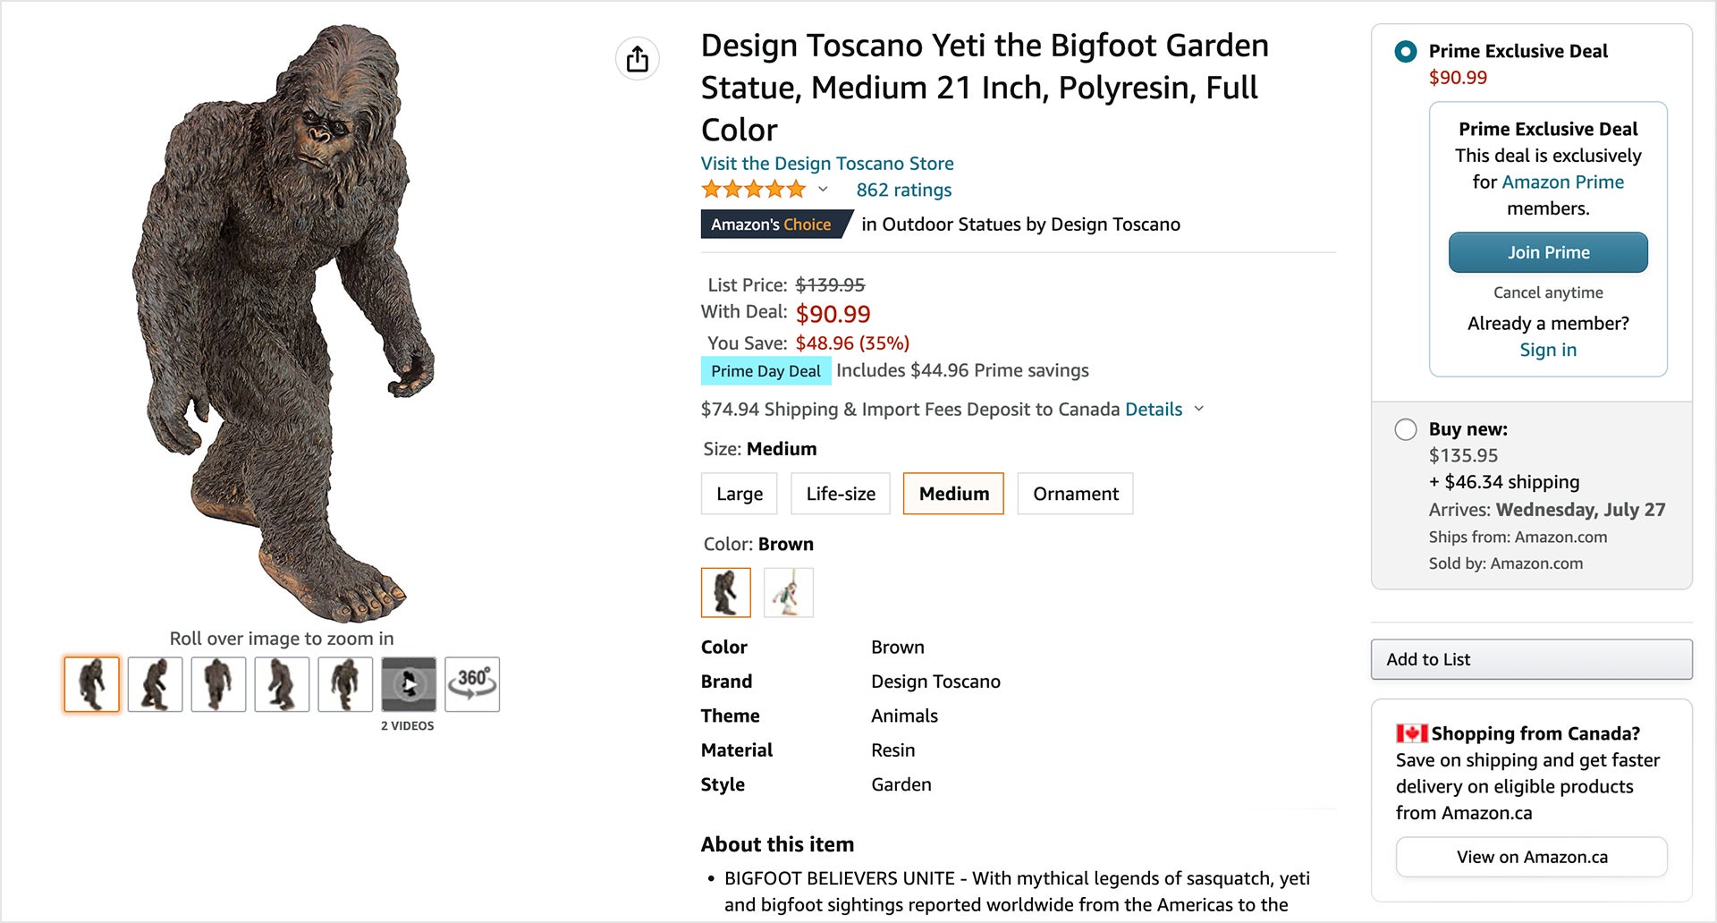The image size is (1717, 923).
Task: Open the 360-degree product view
Action: pos(471,683)
